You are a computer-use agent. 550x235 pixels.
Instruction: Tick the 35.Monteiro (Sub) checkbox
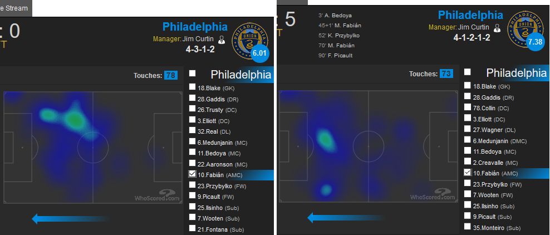[x=468, y=227]
